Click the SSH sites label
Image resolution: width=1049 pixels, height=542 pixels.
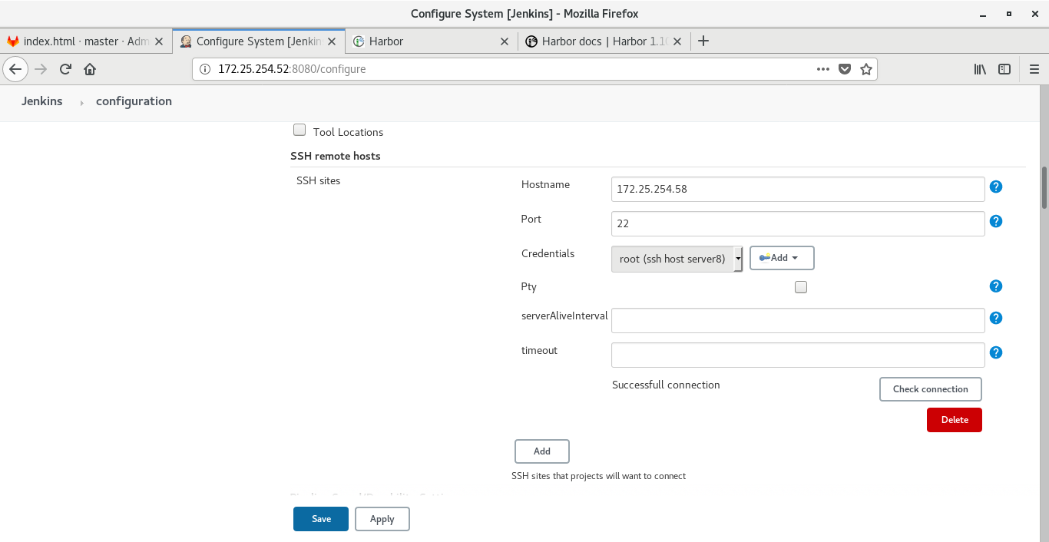point(318,181)
